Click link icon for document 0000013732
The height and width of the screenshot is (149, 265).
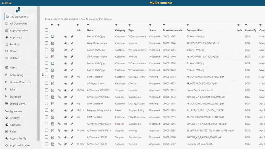pyautogui.click(x=59, y=97)
